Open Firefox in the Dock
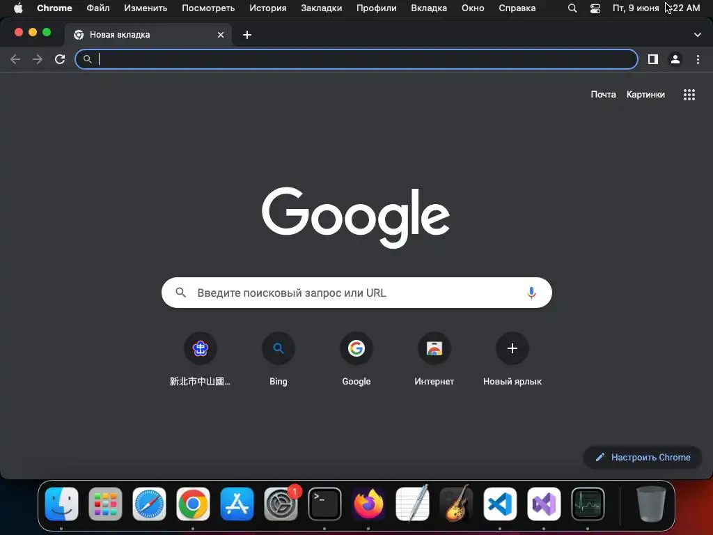 (x=368, y=504)
